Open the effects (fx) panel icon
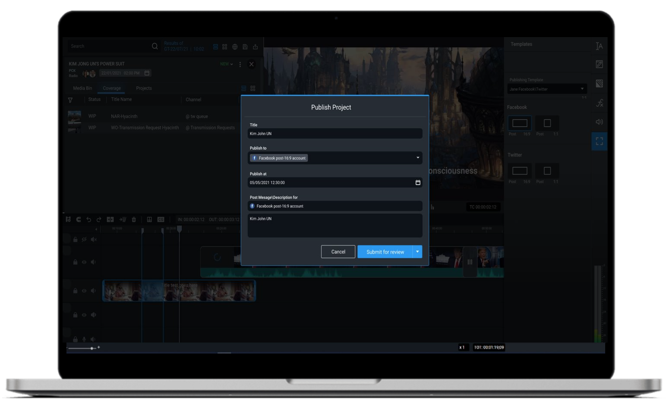 point(600,103)
